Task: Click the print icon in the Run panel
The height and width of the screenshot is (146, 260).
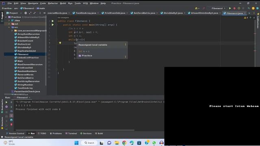Action: pyautogui.click(x=11, y=120)
